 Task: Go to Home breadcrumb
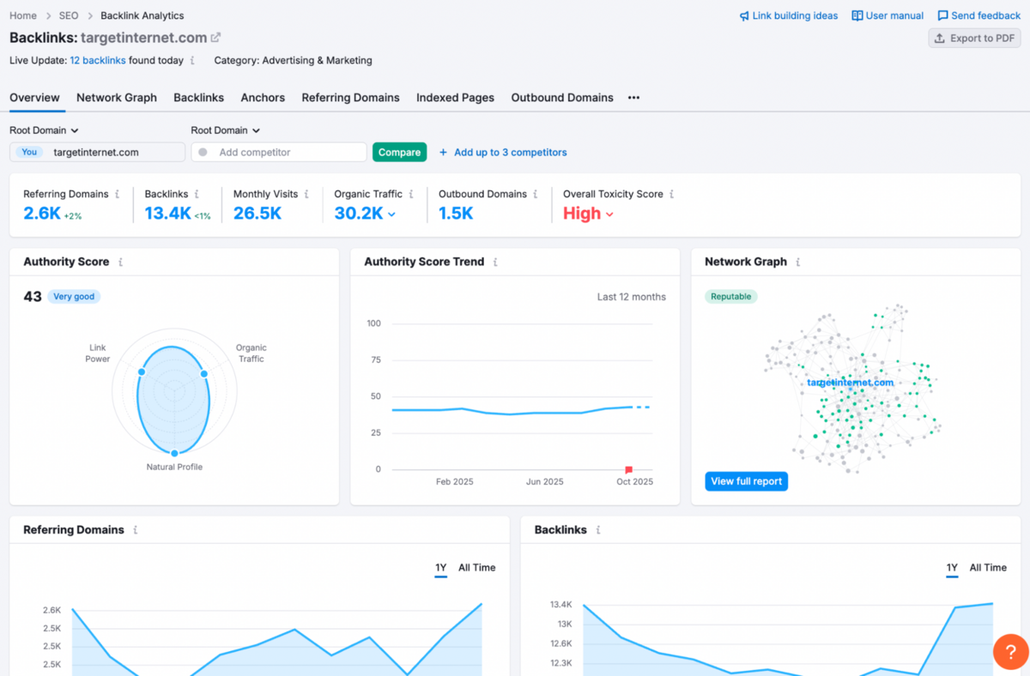click(x=23, y=15)
